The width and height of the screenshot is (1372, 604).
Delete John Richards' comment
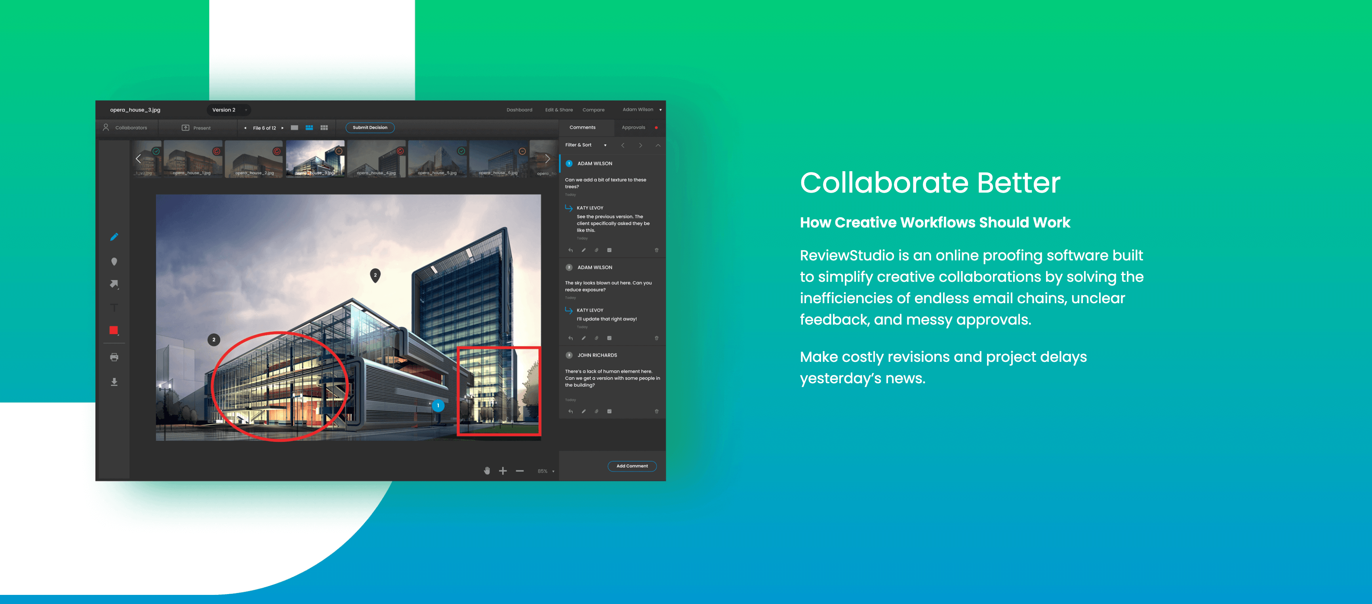coord(656,411)
